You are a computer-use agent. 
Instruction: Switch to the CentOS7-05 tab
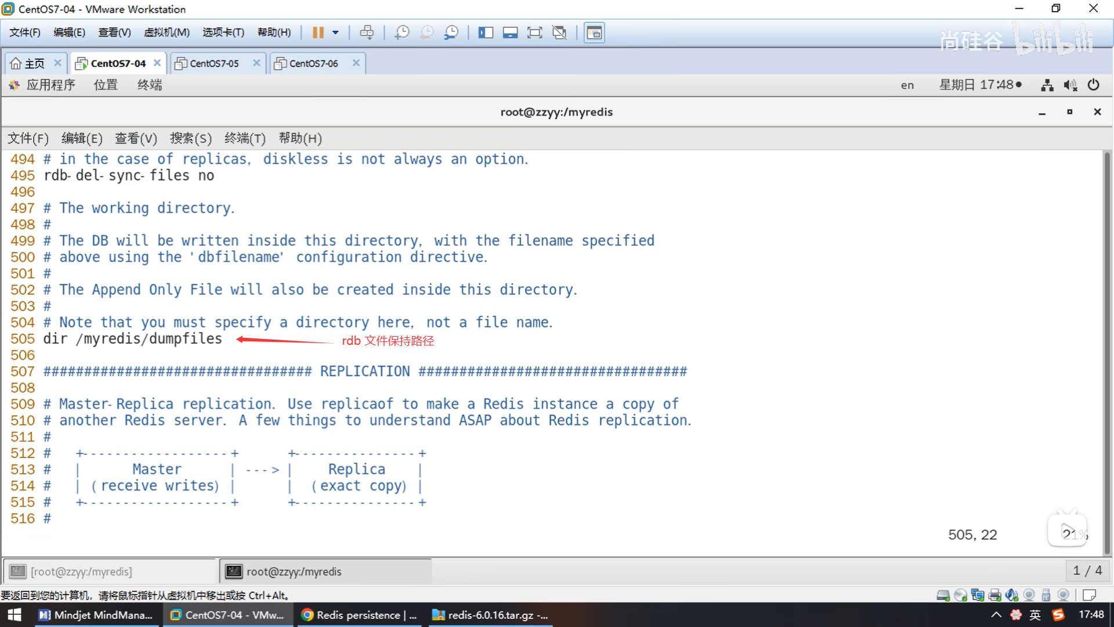coord(214,63)
